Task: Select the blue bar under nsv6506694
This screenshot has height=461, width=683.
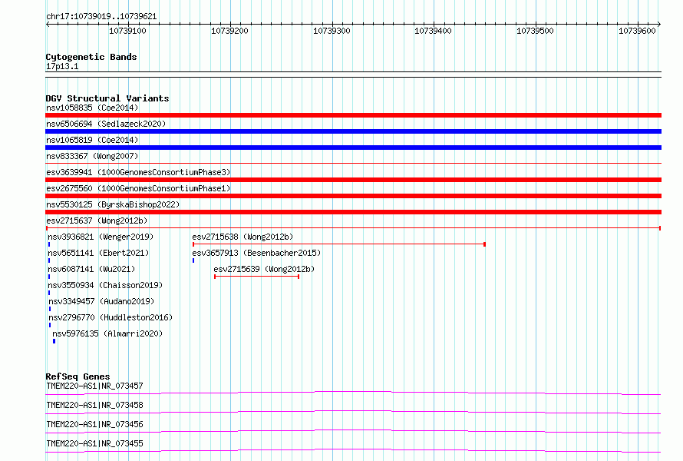Action: click(x=353, y=131)
